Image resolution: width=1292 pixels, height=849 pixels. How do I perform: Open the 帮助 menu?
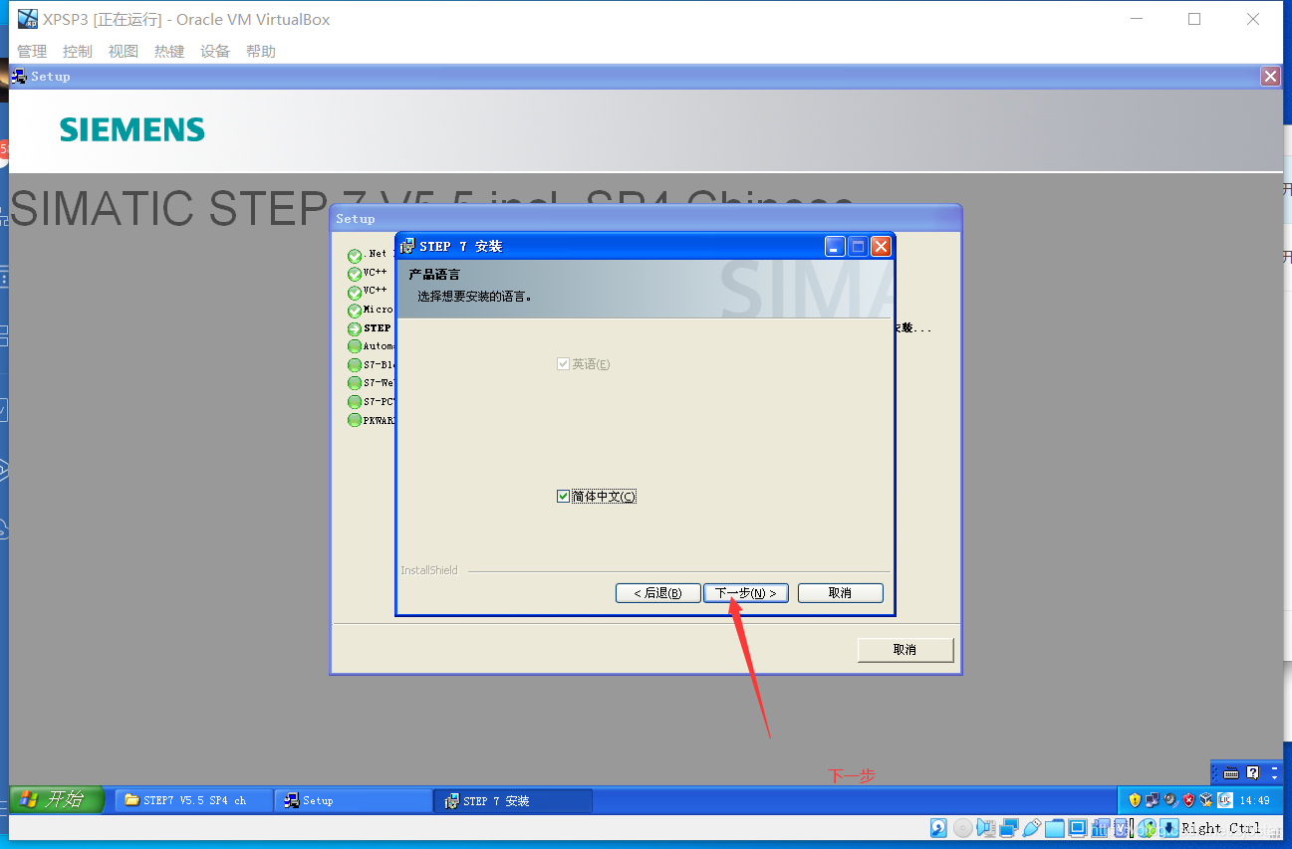pos(261,51)
